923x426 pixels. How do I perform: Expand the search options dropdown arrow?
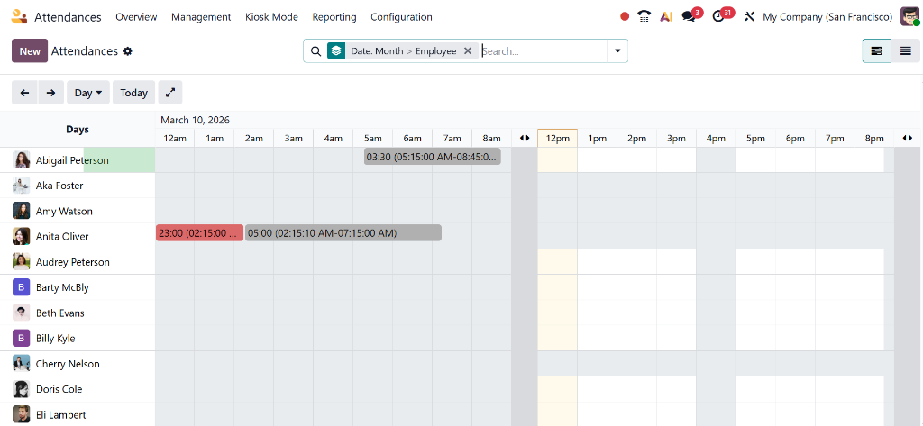point(617,51)
